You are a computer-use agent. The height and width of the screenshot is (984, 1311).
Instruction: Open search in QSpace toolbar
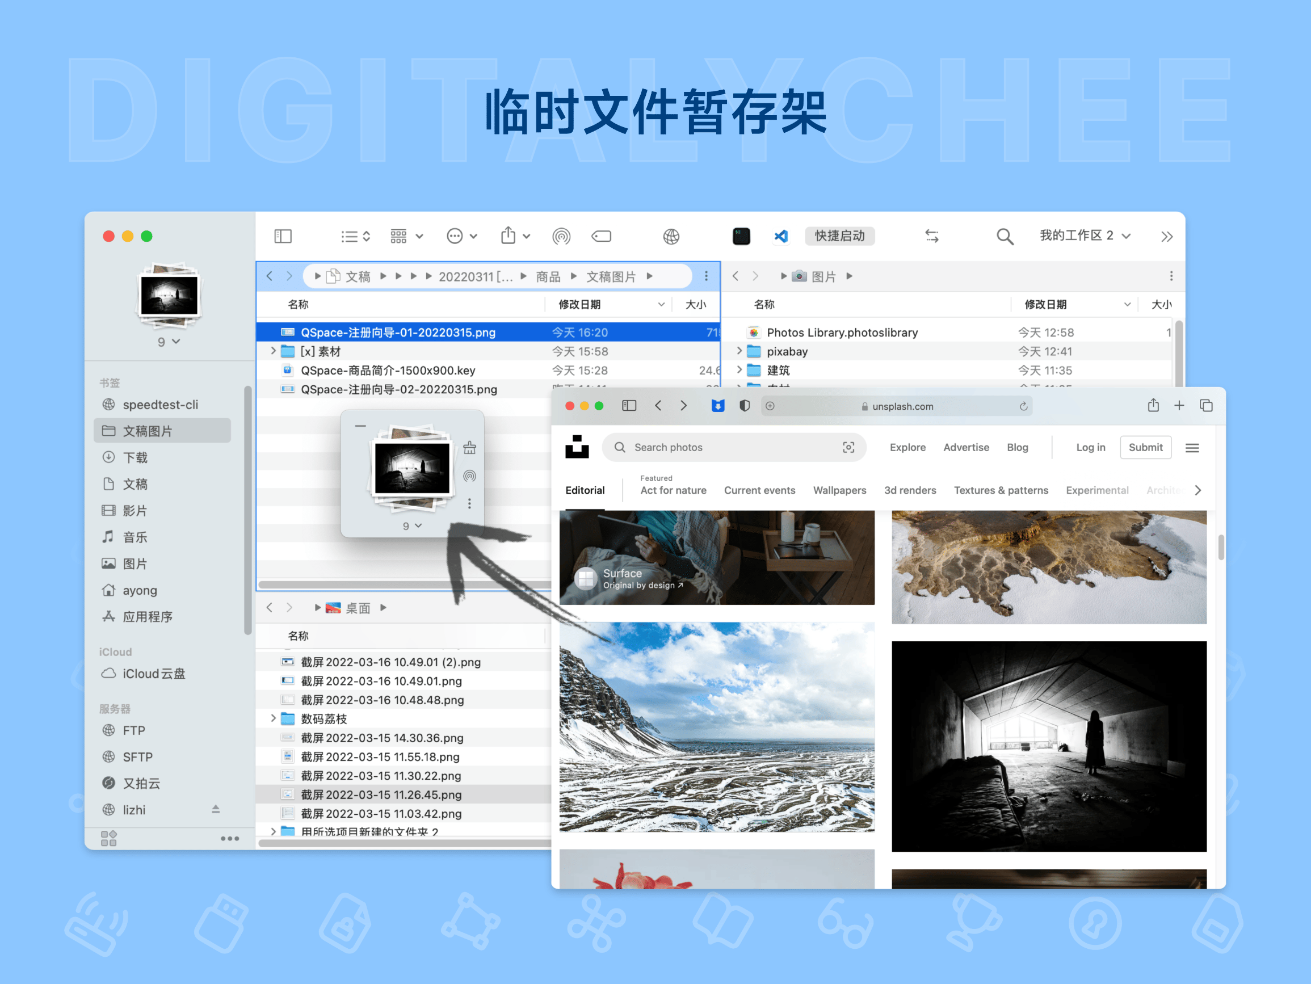click(1005, 236)
